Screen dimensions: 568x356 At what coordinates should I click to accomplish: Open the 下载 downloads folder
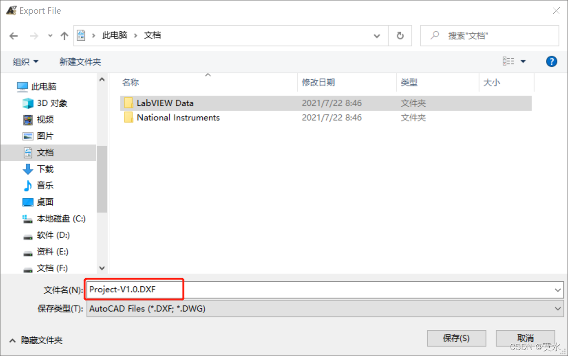[38, 169]
